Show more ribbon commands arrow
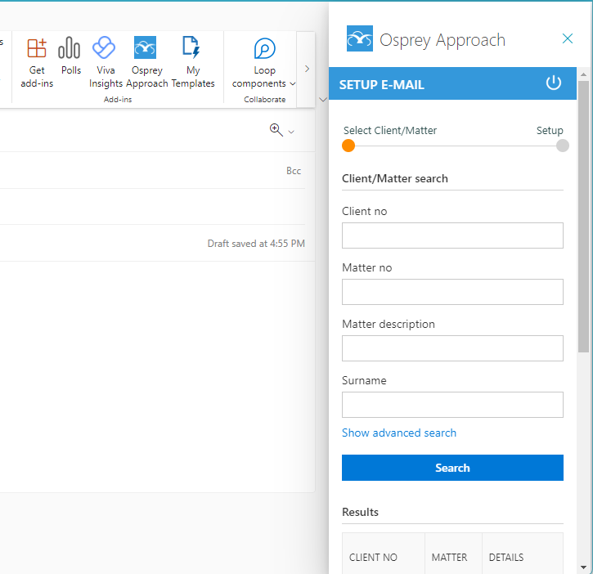The height and width of the screenshot is (574, 593). [x=307, y=69]
